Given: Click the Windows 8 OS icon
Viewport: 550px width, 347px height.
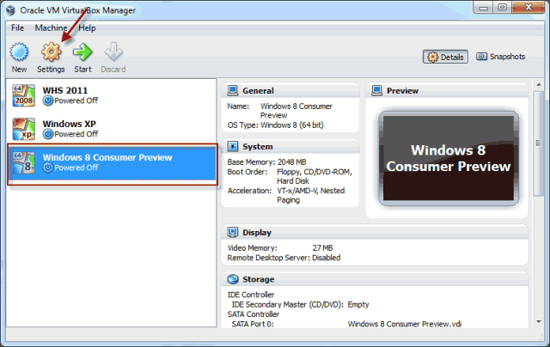Looking at the screenshot, I should (x=24, y=162).
